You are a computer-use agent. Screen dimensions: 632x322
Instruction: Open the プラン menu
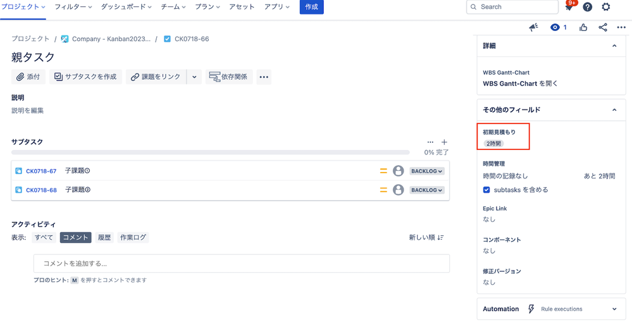point(208,7)
